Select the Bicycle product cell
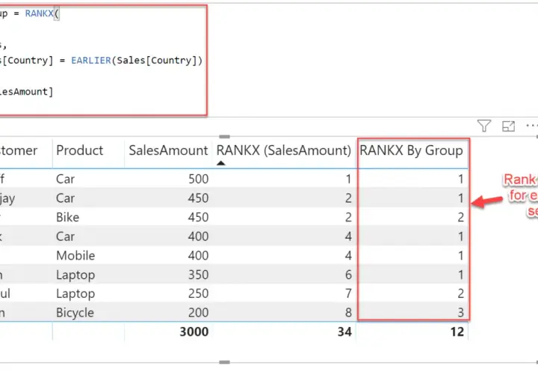 coord(75,313)
